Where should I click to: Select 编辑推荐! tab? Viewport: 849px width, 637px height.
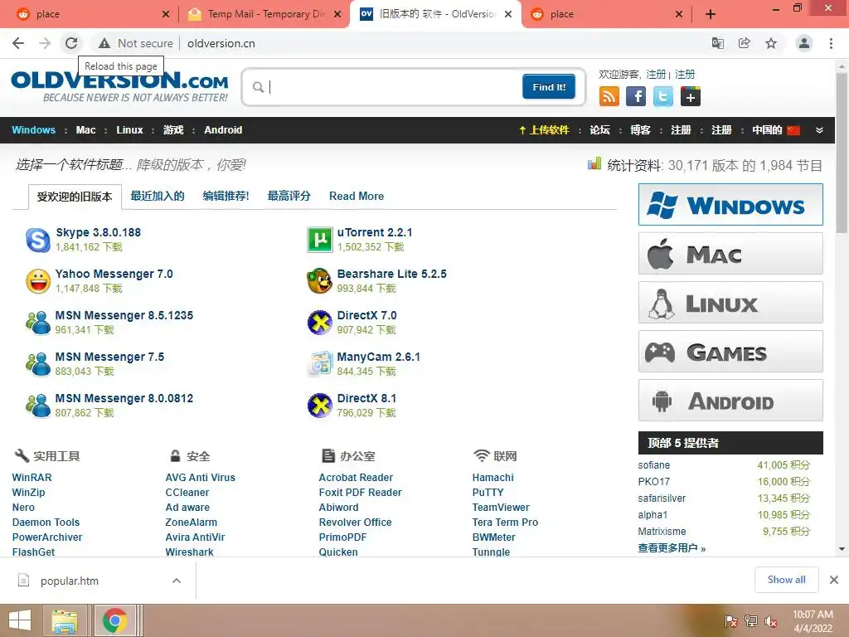pos(226,196)
